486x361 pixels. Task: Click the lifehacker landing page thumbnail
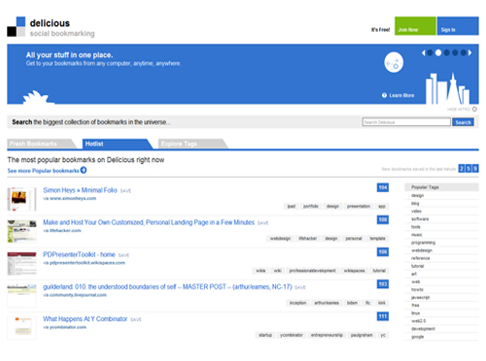[21, 231]
